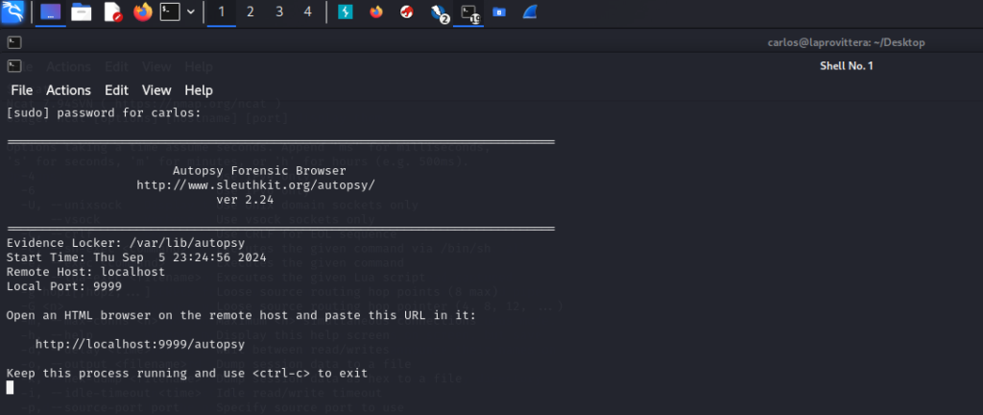
Task: Click the red cherry taskbar application
Action: point(406,12)
